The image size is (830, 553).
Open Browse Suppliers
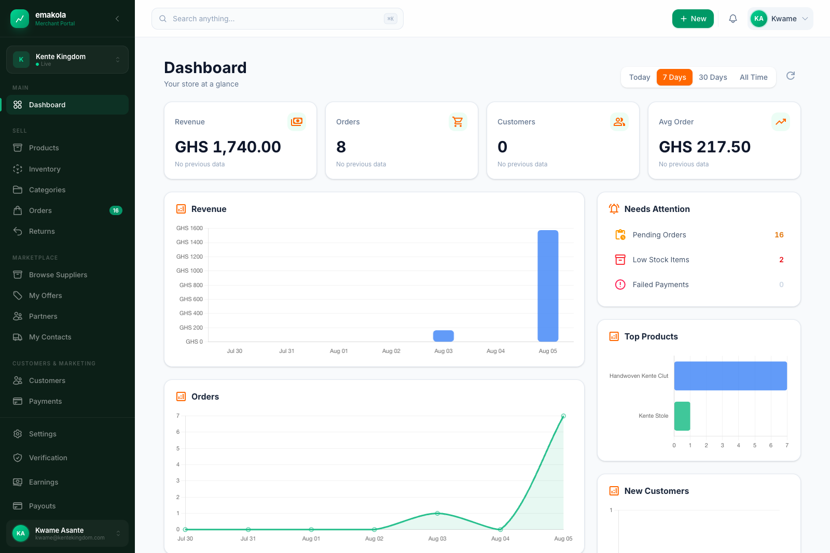67,275
